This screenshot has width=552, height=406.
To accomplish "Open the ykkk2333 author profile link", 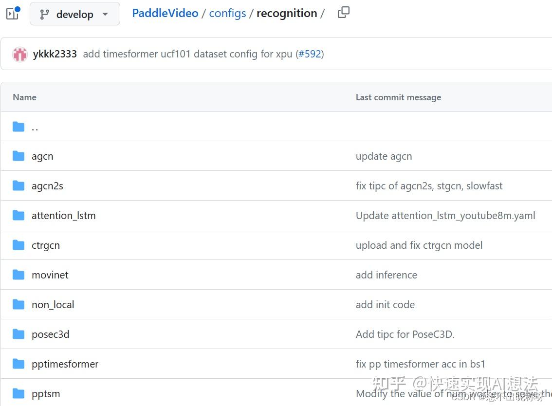I will (x=55, y=54).
